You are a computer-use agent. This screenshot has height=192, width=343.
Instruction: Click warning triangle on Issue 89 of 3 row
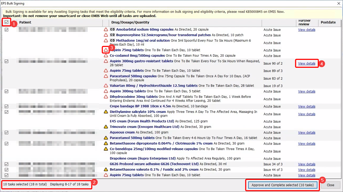[106, 71]
